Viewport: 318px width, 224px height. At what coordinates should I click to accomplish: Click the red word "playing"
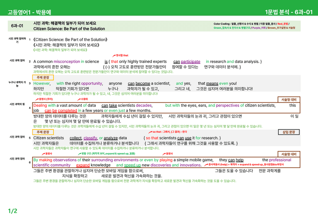(x=166, y=160)
